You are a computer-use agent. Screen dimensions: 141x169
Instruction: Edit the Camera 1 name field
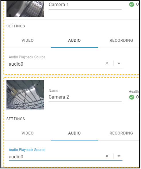85,5
